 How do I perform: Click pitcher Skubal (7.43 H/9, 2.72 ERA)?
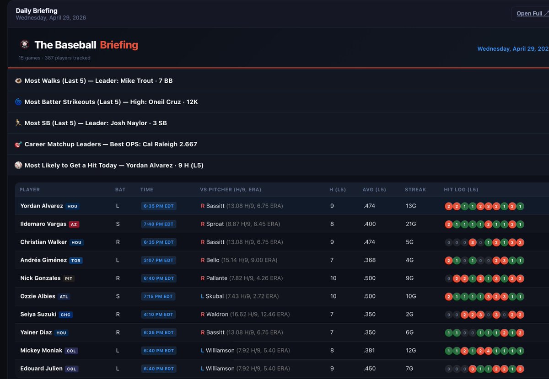[240, 296]
